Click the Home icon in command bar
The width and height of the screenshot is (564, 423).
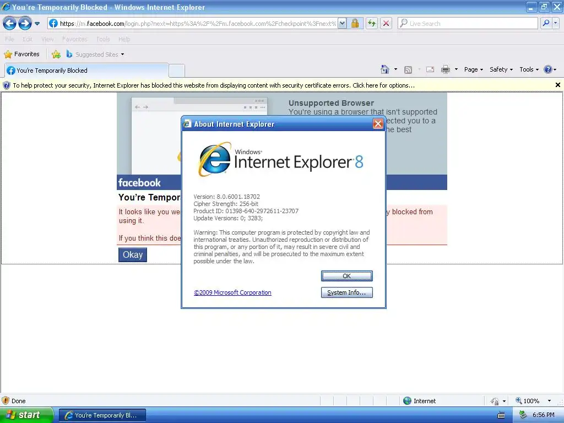tap(385, 69)
